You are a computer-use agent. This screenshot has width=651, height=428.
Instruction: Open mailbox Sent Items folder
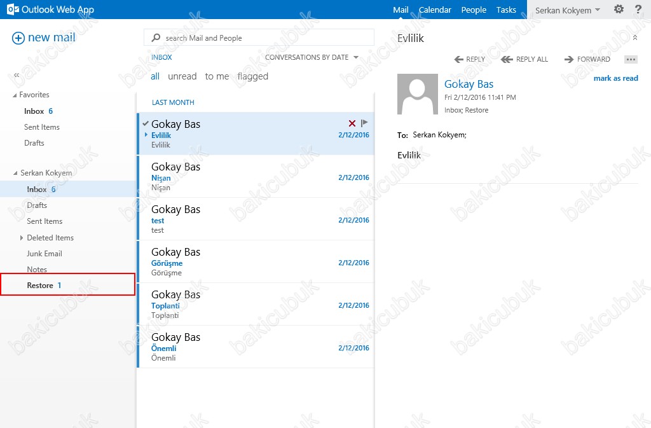45,221
